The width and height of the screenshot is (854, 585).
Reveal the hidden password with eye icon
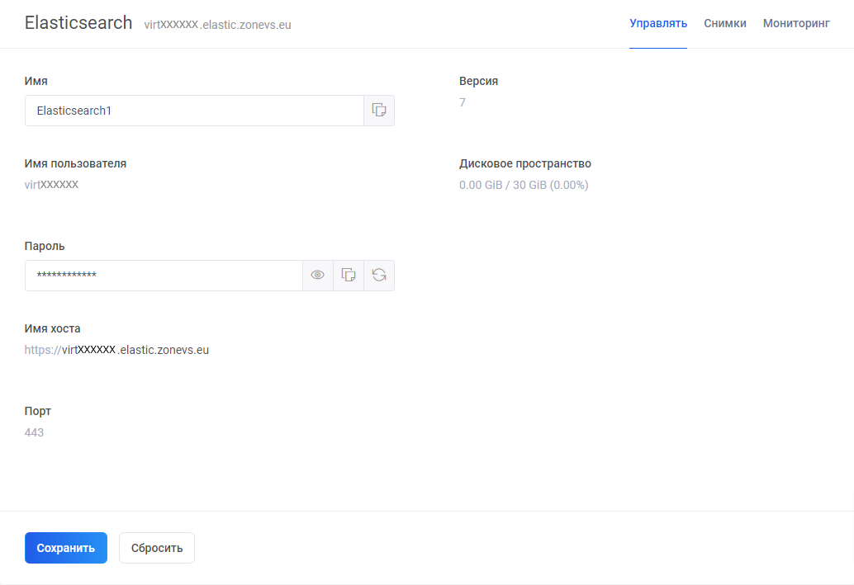318,276
